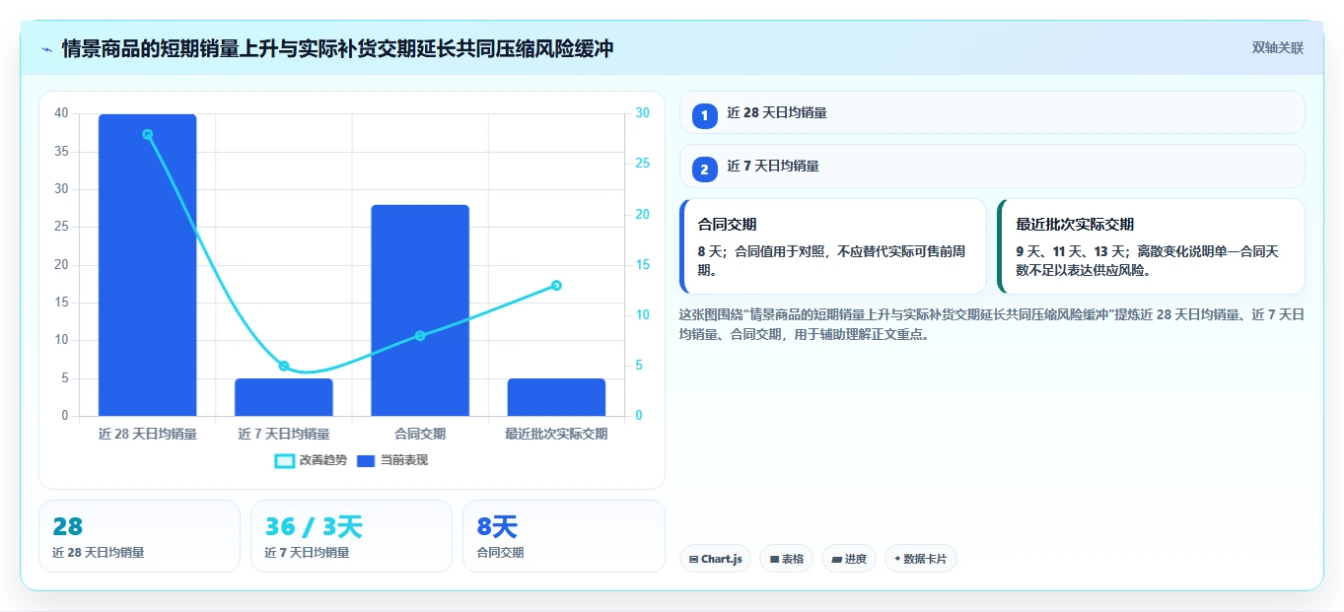
Task: Click the card text beginning 9 天、11 天、13 天
Action: [x=1147, y=260]
